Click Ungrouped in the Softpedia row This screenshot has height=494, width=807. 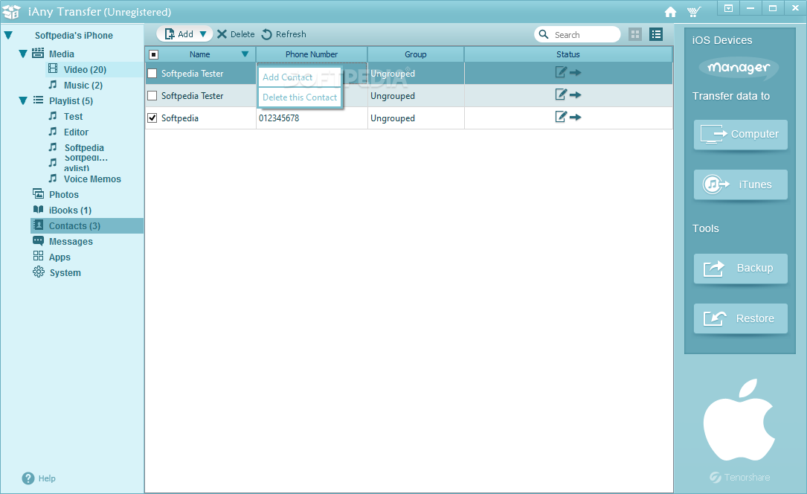(x=393, y=118)
